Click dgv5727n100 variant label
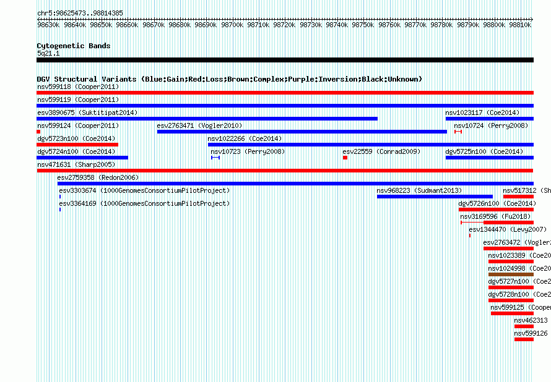Viewport: 551px width, 382px height. click(519, 281)
